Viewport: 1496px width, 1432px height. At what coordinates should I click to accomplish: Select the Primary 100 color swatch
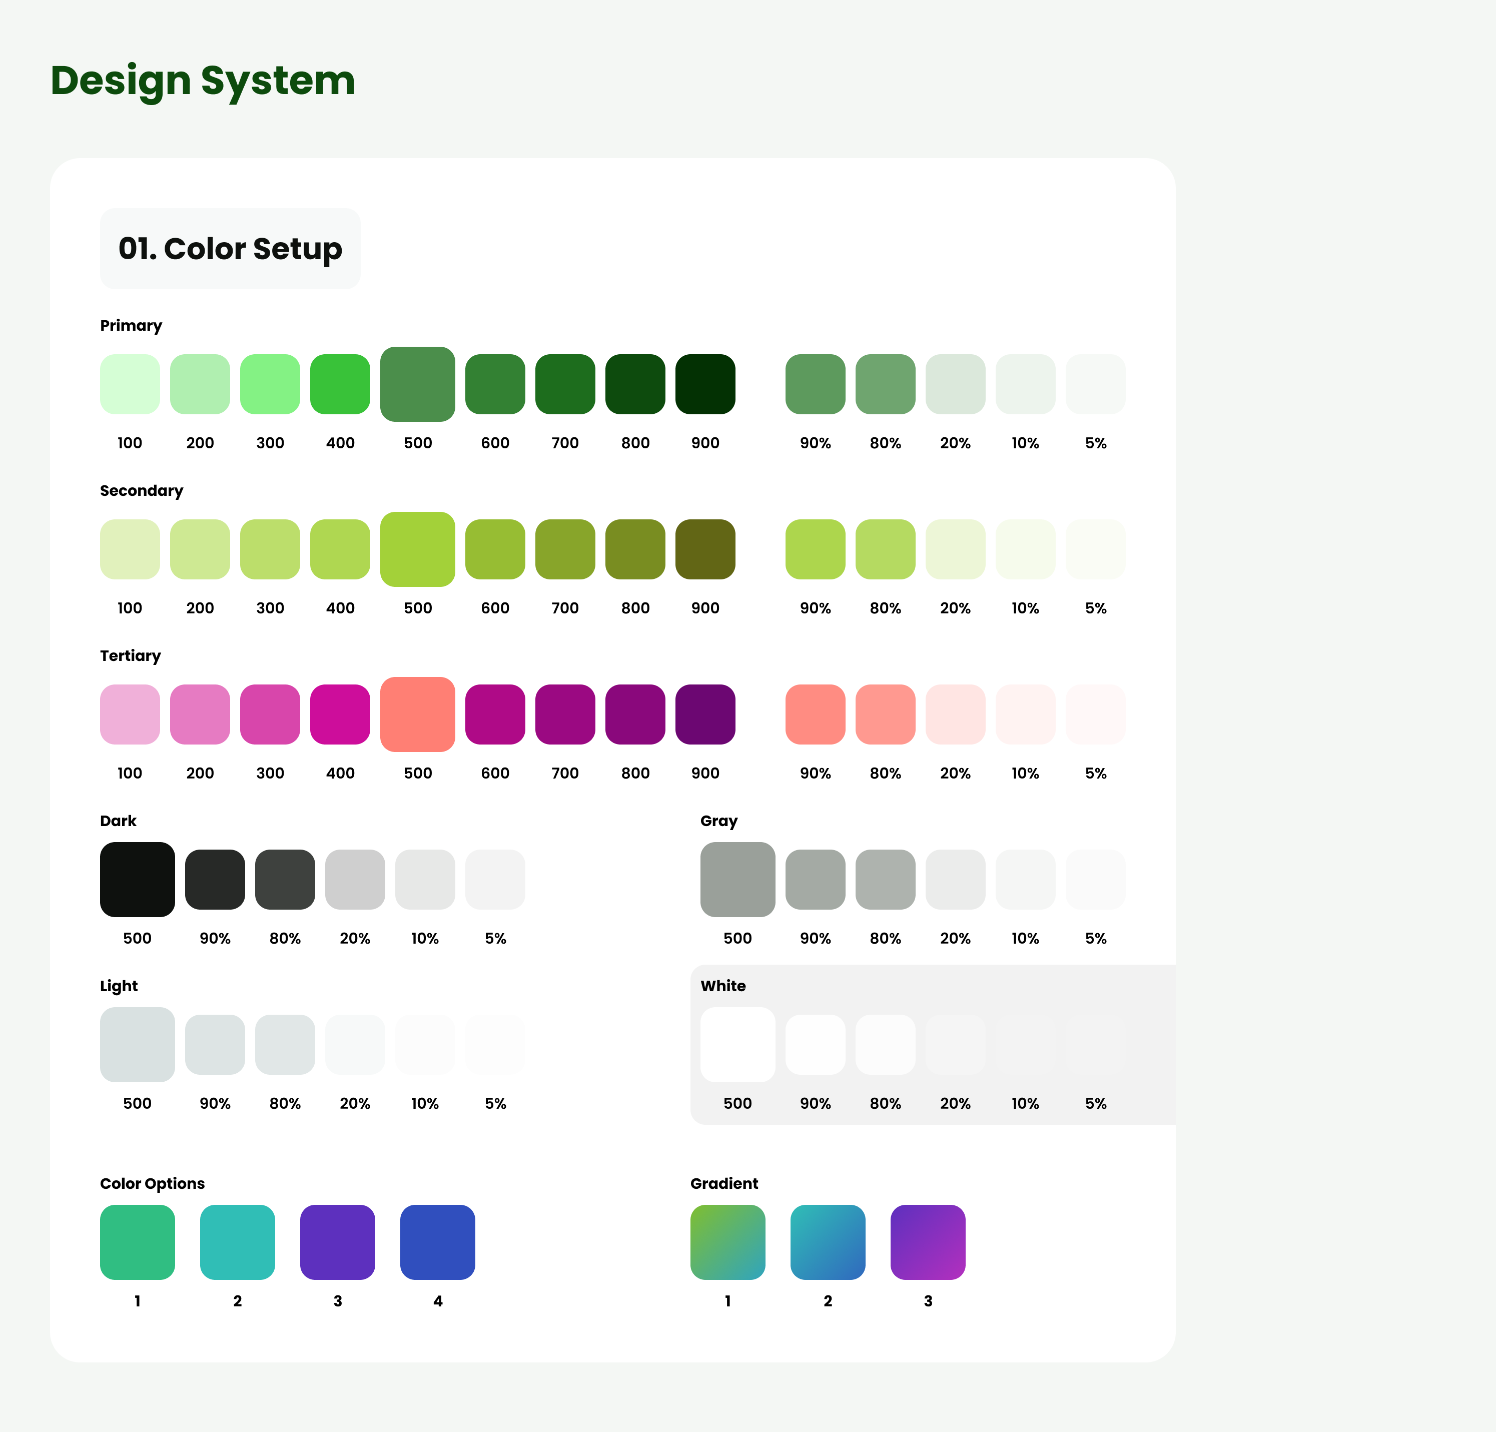[130, 384]
